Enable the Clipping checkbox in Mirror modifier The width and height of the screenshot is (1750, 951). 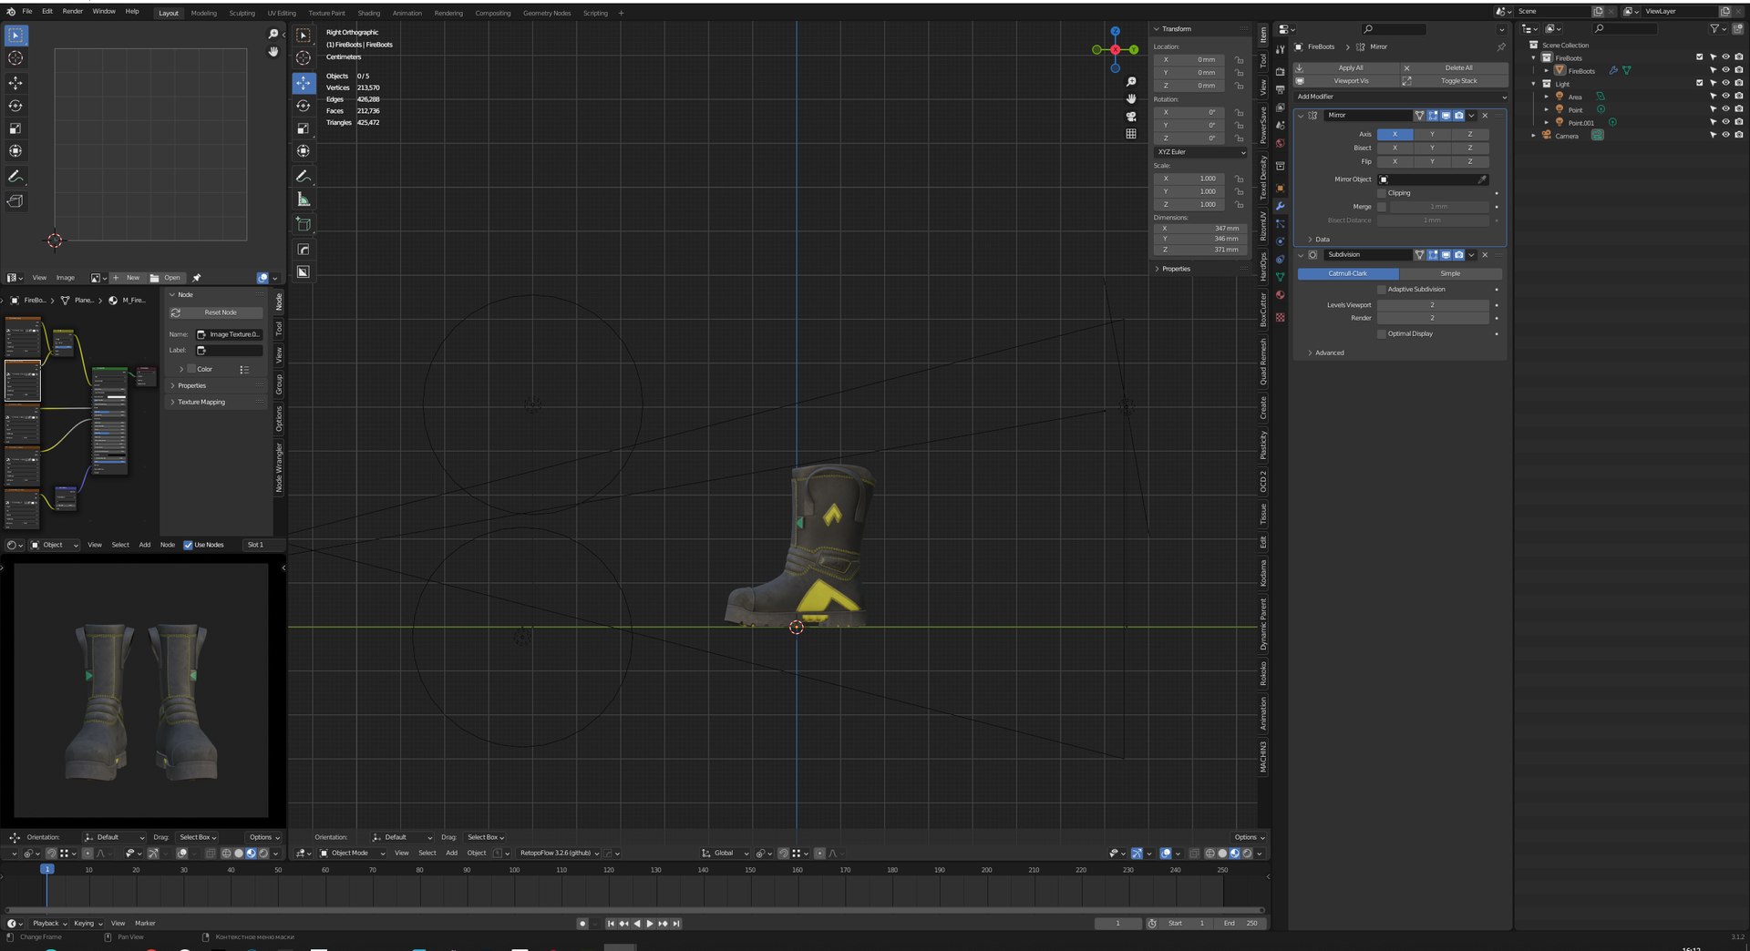(1382, 193)
